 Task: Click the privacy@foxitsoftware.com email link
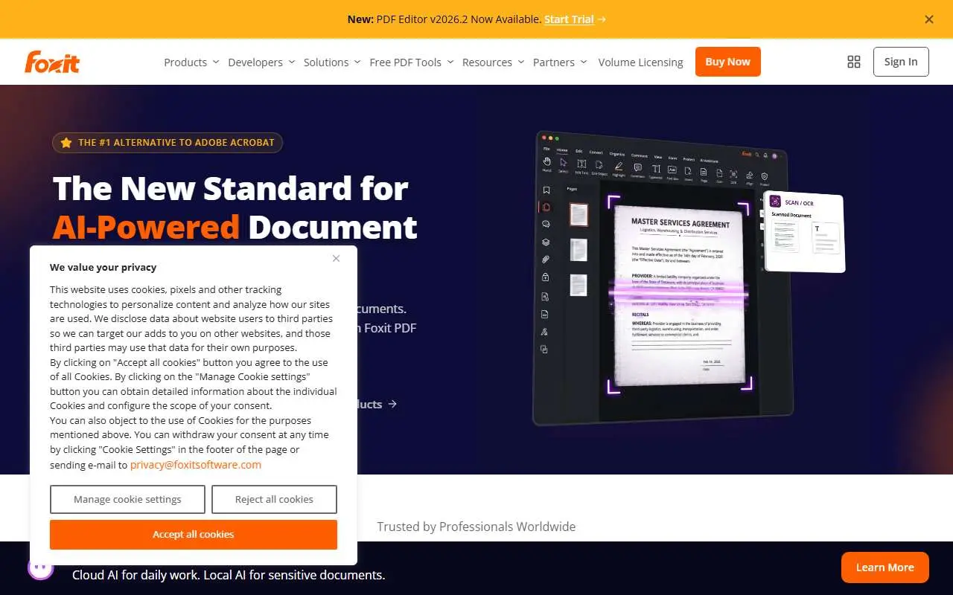pos(196,465)
